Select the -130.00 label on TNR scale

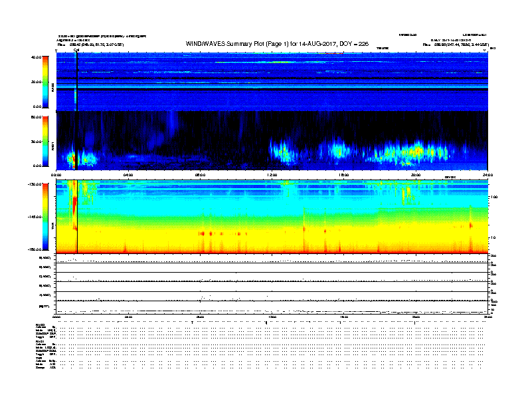(x=35, y=184)
